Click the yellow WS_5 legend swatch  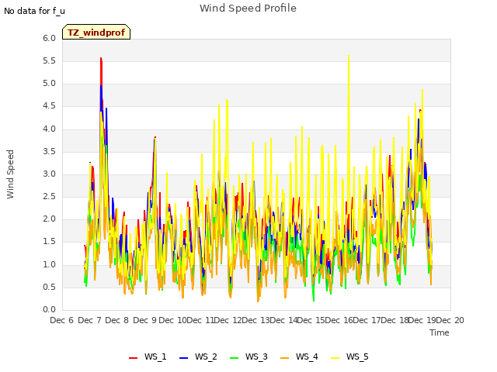click(335, 358)
